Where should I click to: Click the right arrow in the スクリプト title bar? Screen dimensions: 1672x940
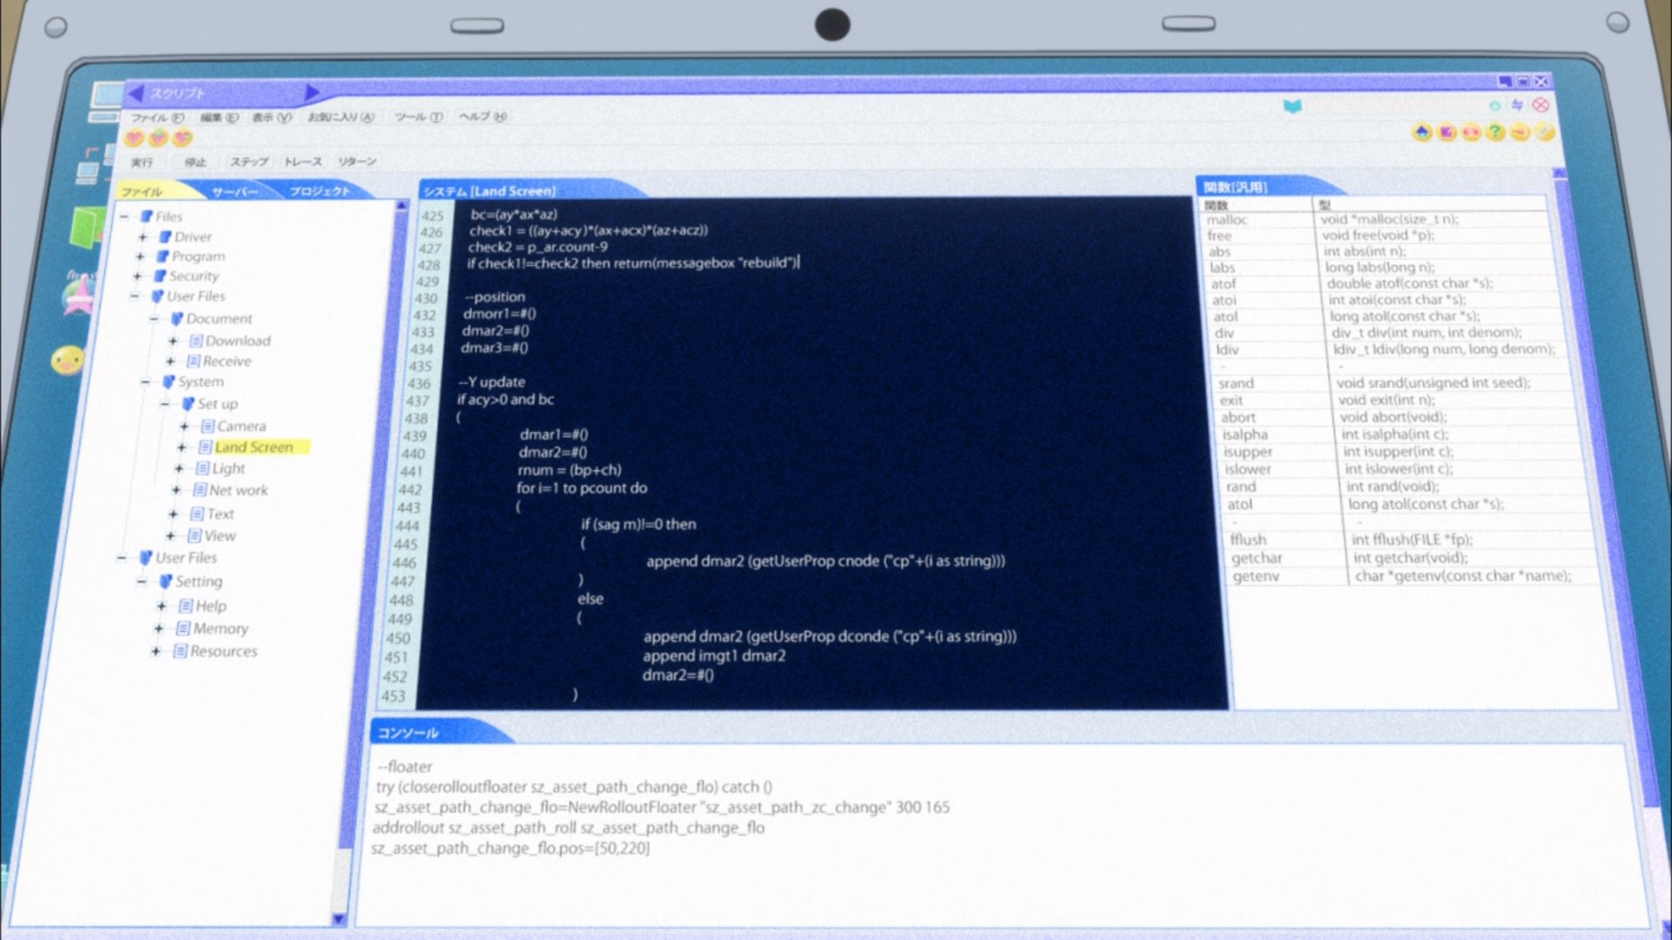pos(313,91)
